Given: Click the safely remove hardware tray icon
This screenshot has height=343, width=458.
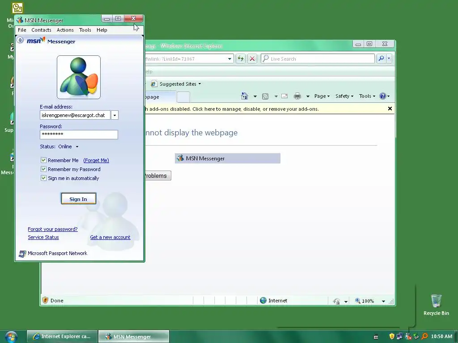Looking at the screenshot, I should click(x=416, y=336).
